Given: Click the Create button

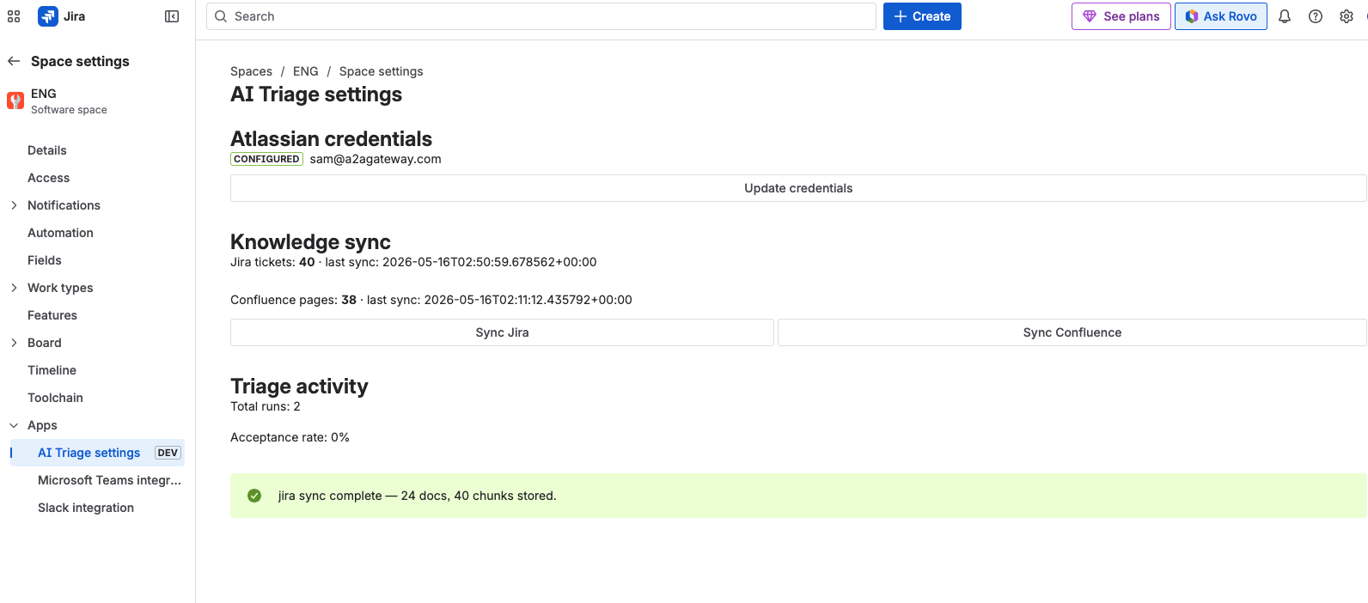Looking at the screenshot, I should point(922,16).
